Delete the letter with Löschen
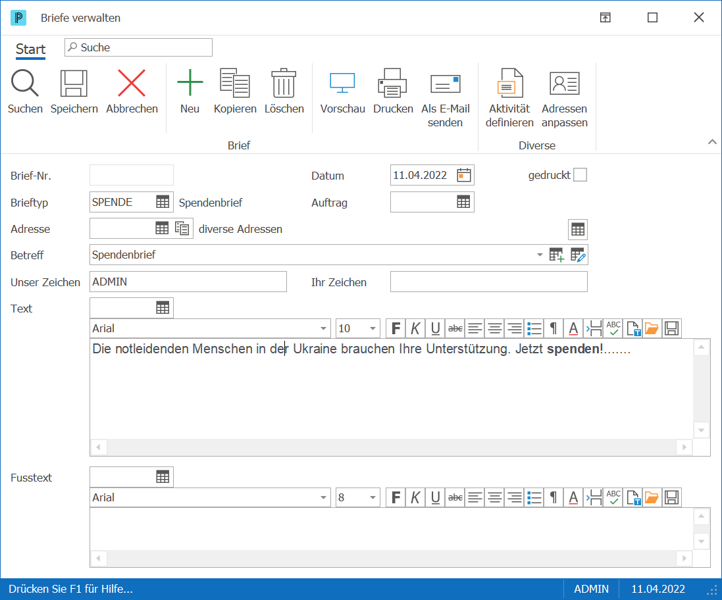The image size is (722, 600). 284,91
